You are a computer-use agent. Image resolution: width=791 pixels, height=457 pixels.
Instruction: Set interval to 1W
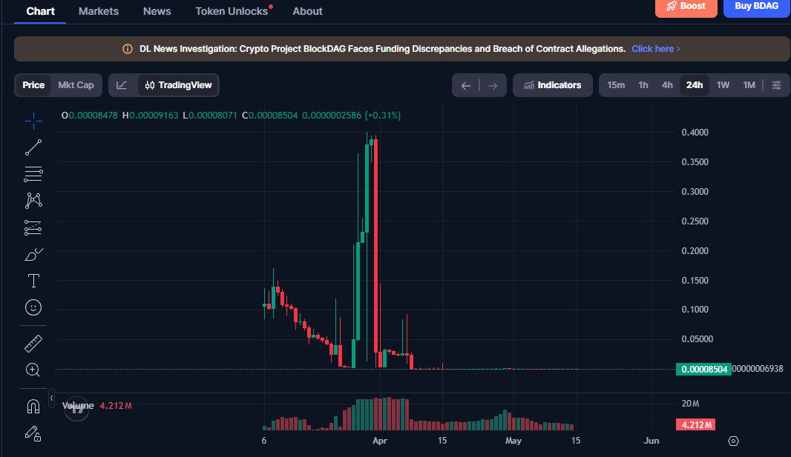tap(723, 85)
